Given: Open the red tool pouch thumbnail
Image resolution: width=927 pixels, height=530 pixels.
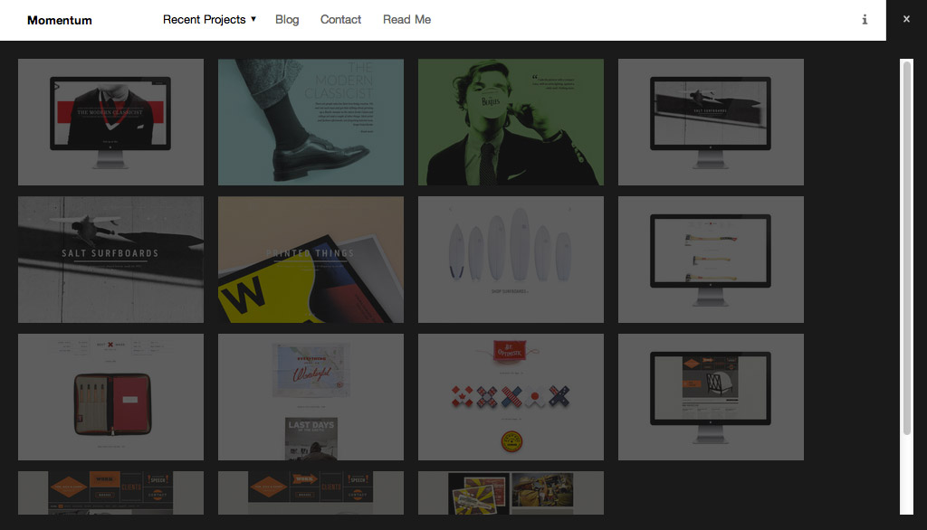Looking at the screenshot, I should pyautogui.click(x=110, y=397).
